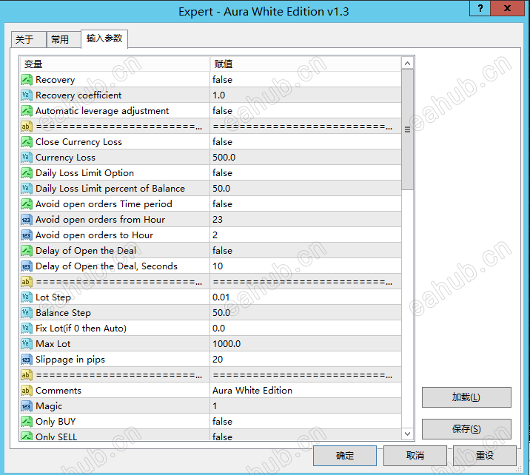530x475 pixels.
Task: Click the help question mark button
Action: point(480,8)
